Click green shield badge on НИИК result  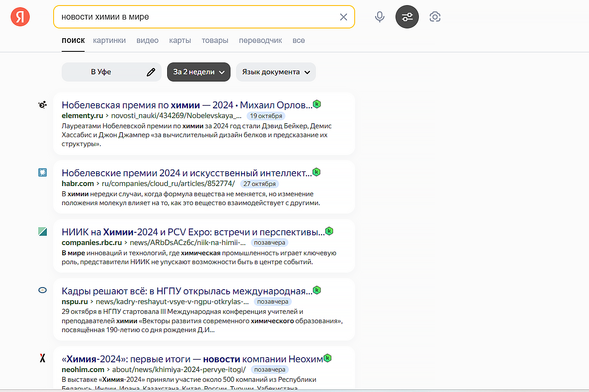pos(329,231)
